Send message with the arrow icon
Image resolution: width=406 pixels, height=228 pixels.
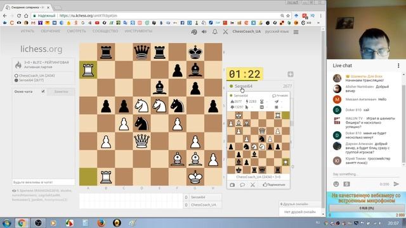point(396,184)
